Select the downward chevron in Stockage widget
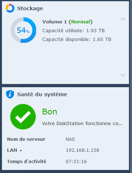 click(123, 75)
